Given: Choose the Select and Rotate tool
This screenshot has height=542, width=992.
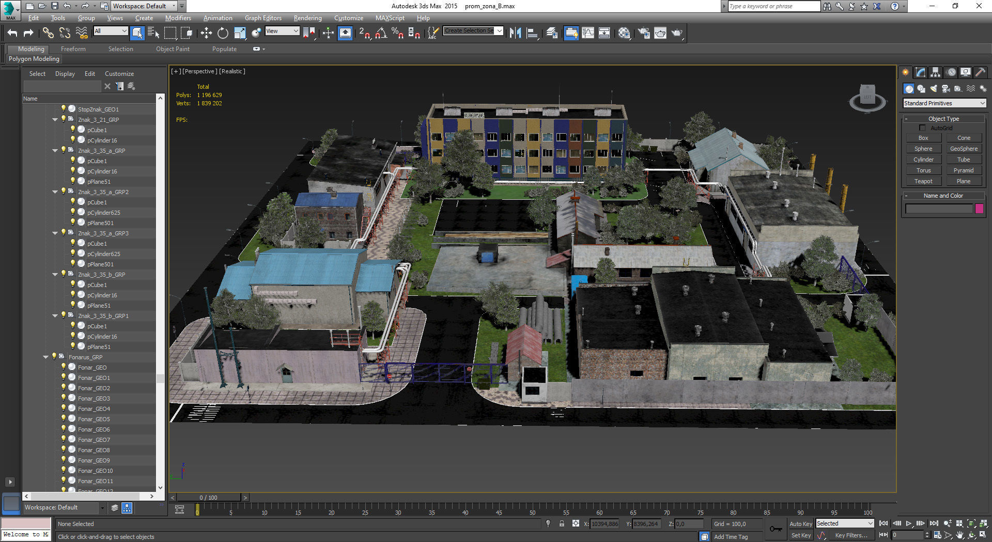Looking at the screenshot, I should click(223, 33).
